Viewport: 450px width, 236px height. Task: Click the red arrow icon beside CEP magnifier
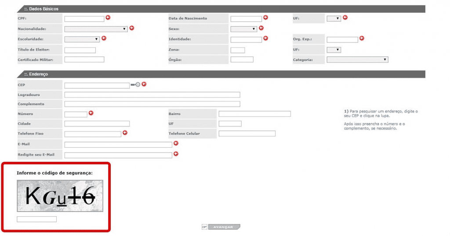[x=144, y=84]
